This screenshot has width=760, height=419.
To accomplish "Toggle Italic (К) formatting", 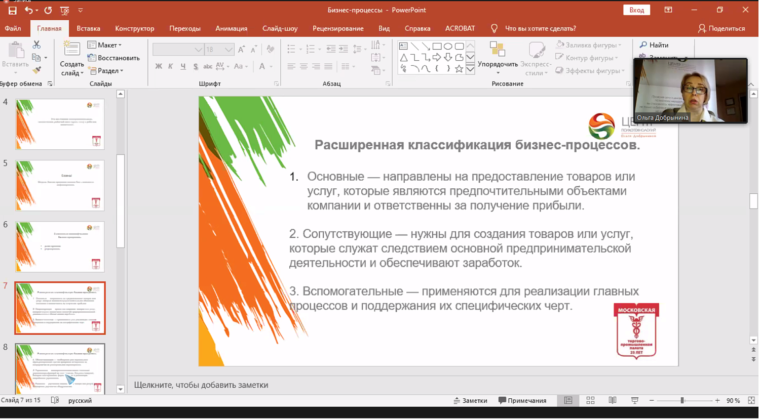I will [x=171, y=66].
